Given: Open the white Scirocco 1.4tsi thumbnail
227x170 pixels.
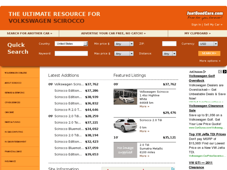Looking at the screenshot, I should (x=126, y=97).
